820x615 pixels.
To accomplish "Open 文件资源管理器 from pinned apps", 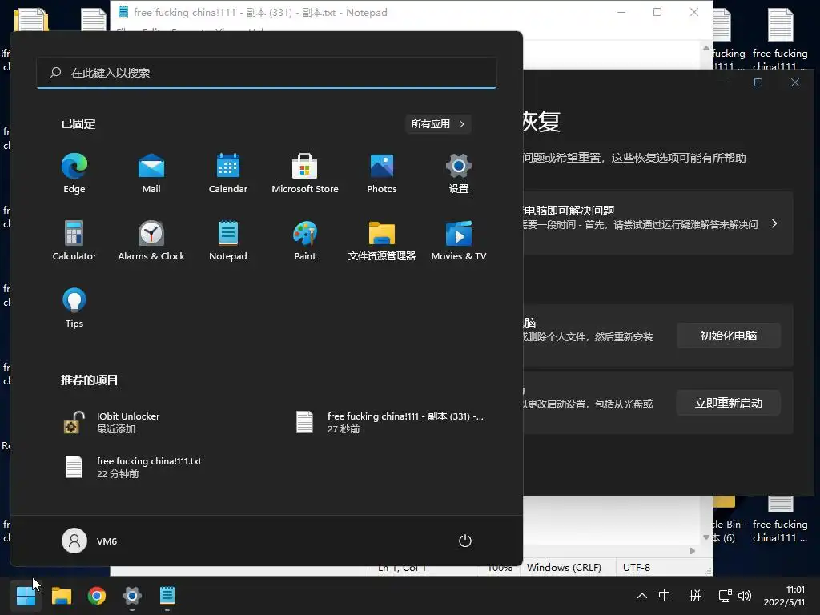I will [382, 241].
